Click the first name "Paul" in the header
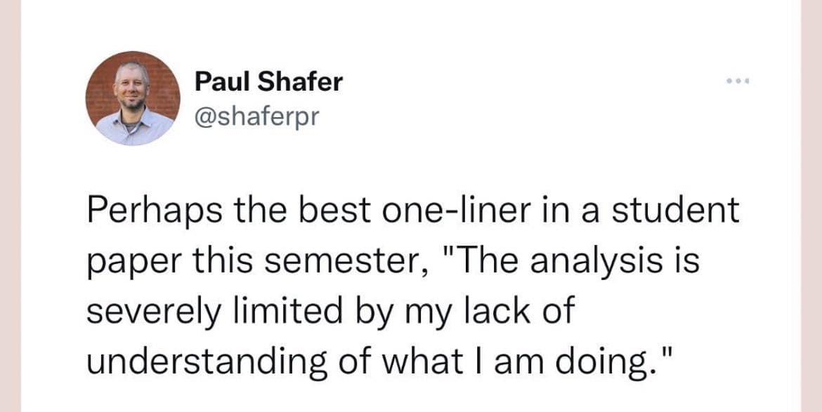 pos(222,81)
